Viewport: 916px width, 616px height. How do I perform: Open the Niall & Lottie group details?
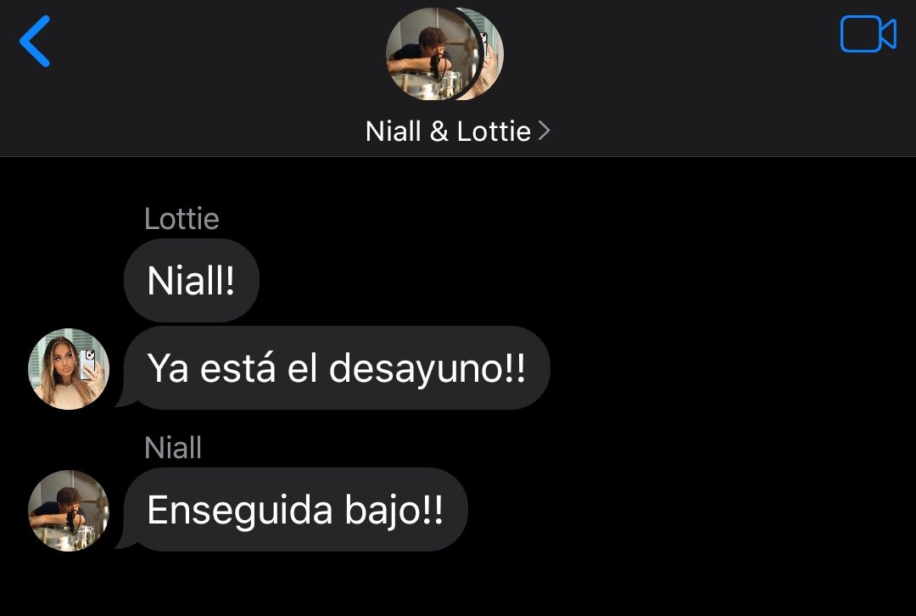tap(457, 131)
